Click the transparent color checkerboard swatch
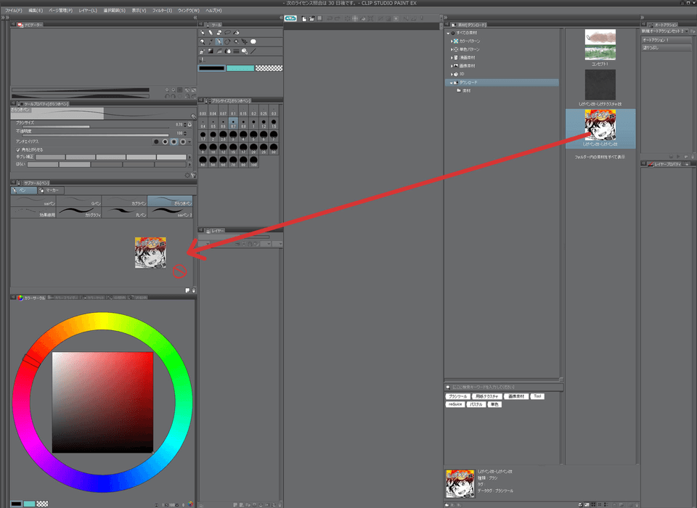Viewport: 697px width, 508px height. 269,68
